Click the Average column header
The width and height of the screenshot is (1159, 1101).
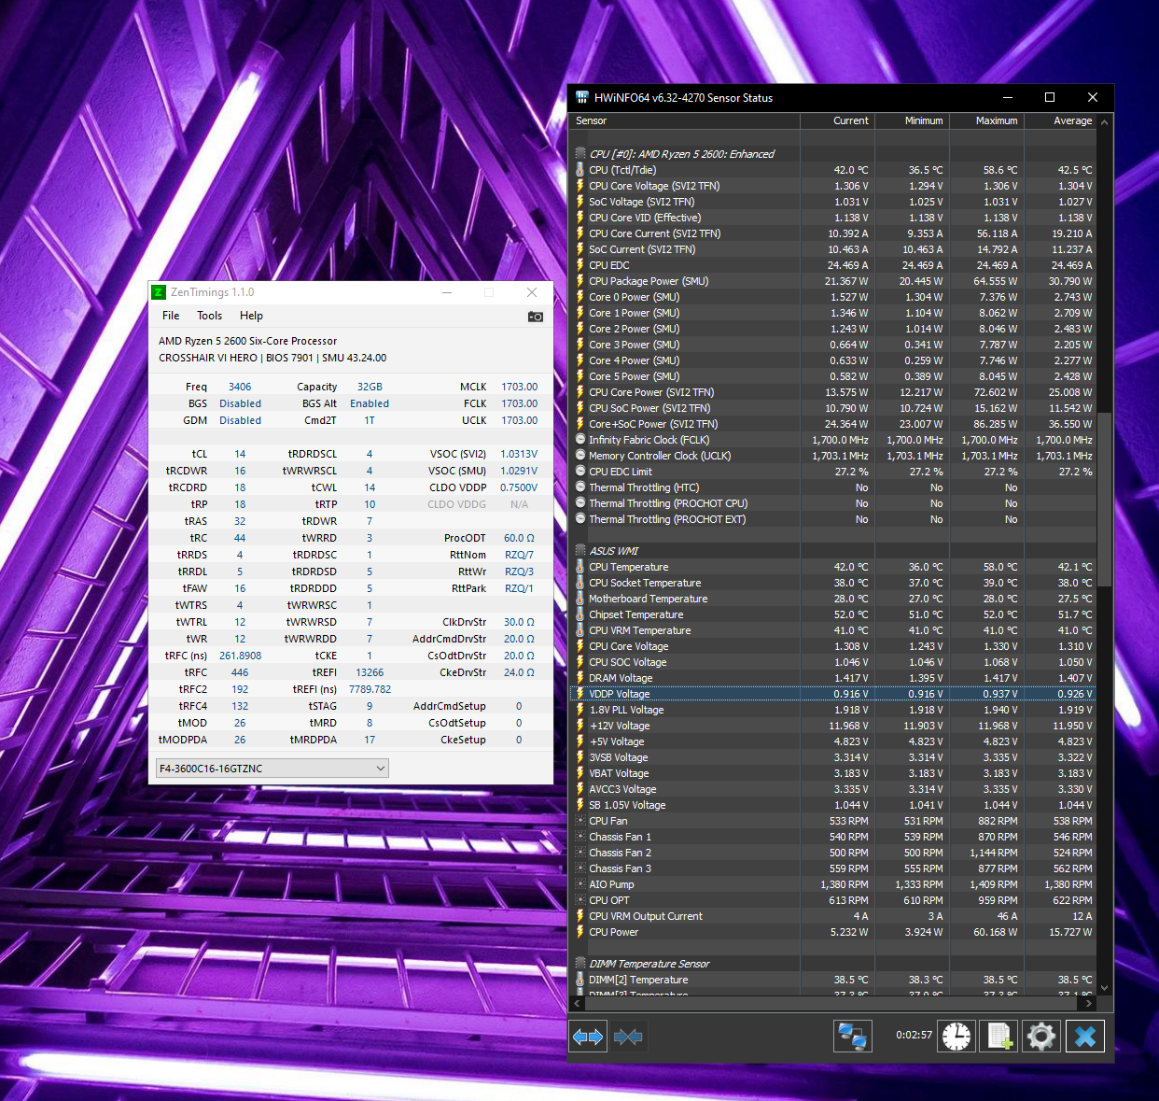(1061, 120)
